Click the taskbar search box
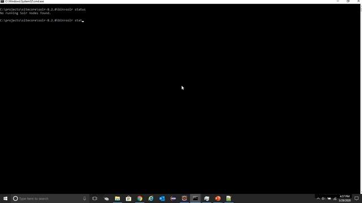This screenshot has height=203, width=362. coord(50,198)
